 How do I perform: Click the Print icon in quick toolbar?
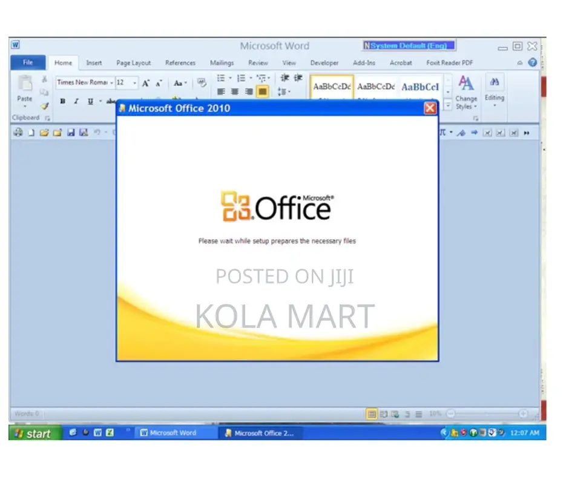click(x=18, y=133)
